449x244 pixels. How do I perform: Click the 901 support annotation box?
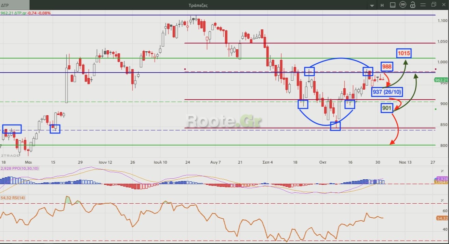(387, 108)
